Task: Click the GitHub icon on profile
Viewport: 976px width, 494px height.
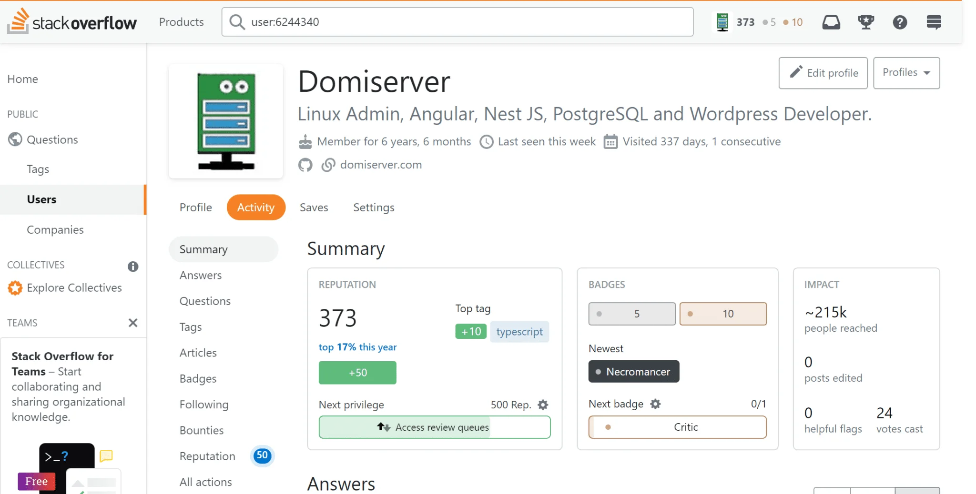Action: click(305, 165)
